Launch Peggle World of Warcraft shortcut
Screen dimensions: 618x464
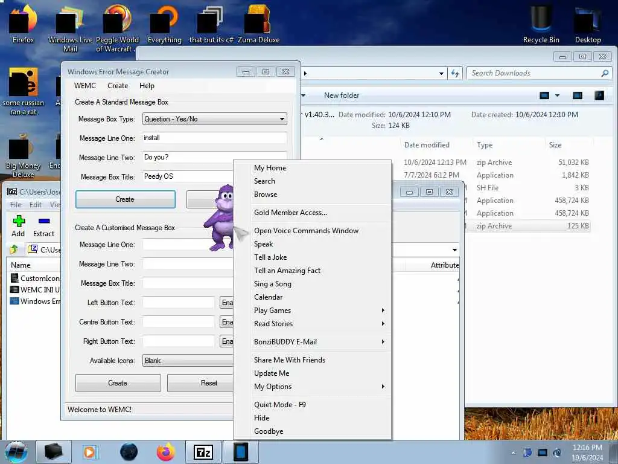click(117, 28)
